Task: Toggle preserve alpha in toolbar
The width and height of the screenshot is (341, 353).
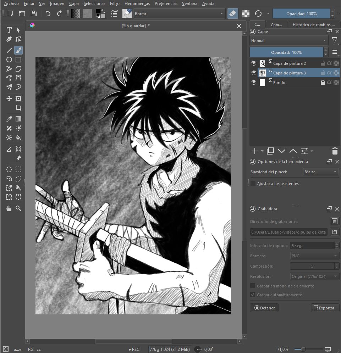Action: coord(246,14)
